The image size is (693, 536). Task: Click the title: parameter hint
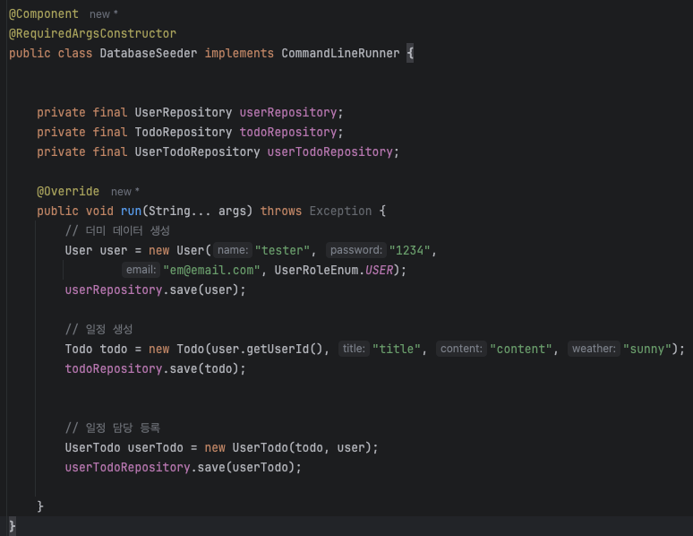click(354, 349)
